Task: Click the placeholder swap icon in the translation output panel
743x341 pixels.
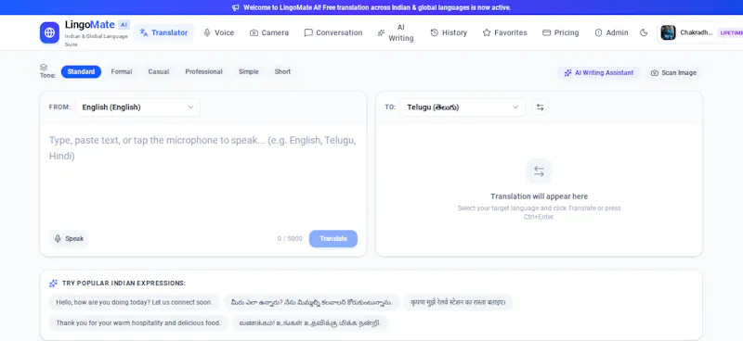Action: pos(539,171)
